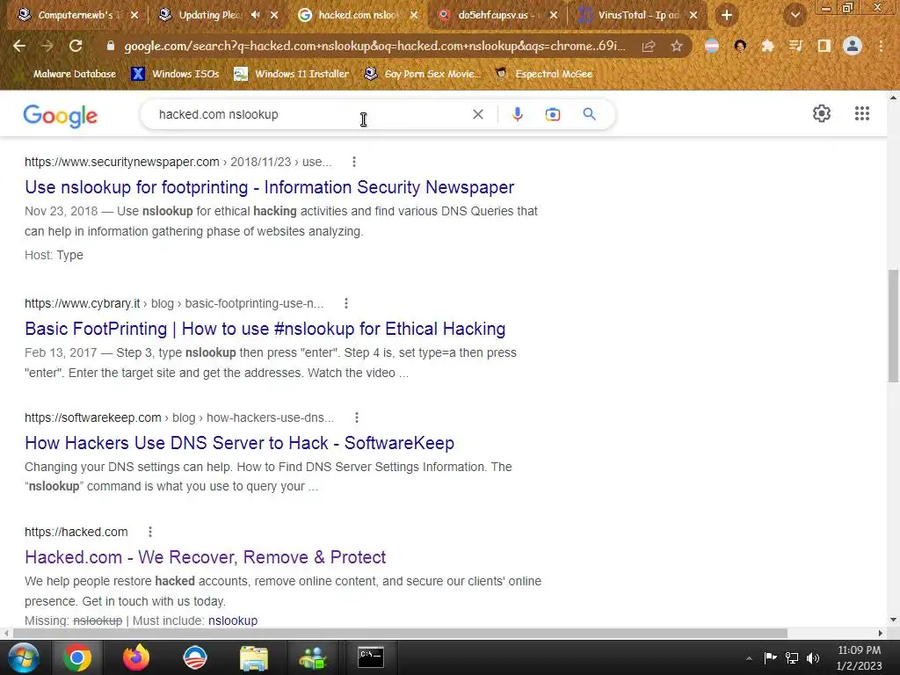Mute the Updating Plea tab audio
The image size is (900, 675).
pyautogui.click(x=256, y=15)
